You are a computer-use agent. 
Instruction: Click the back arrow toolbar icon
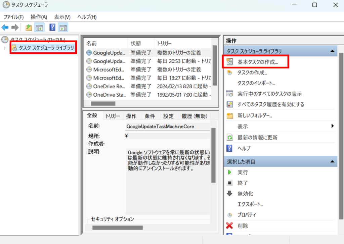pyautogui.click(x=5, y=28)
